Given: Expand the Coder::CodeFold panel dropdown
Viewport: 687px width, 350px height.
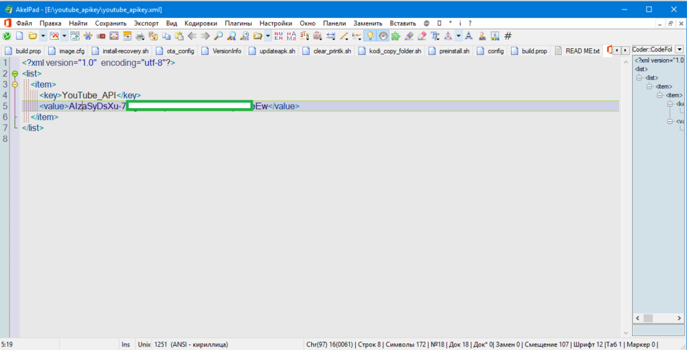Looking at the screenshot, I should click(679, 50).
